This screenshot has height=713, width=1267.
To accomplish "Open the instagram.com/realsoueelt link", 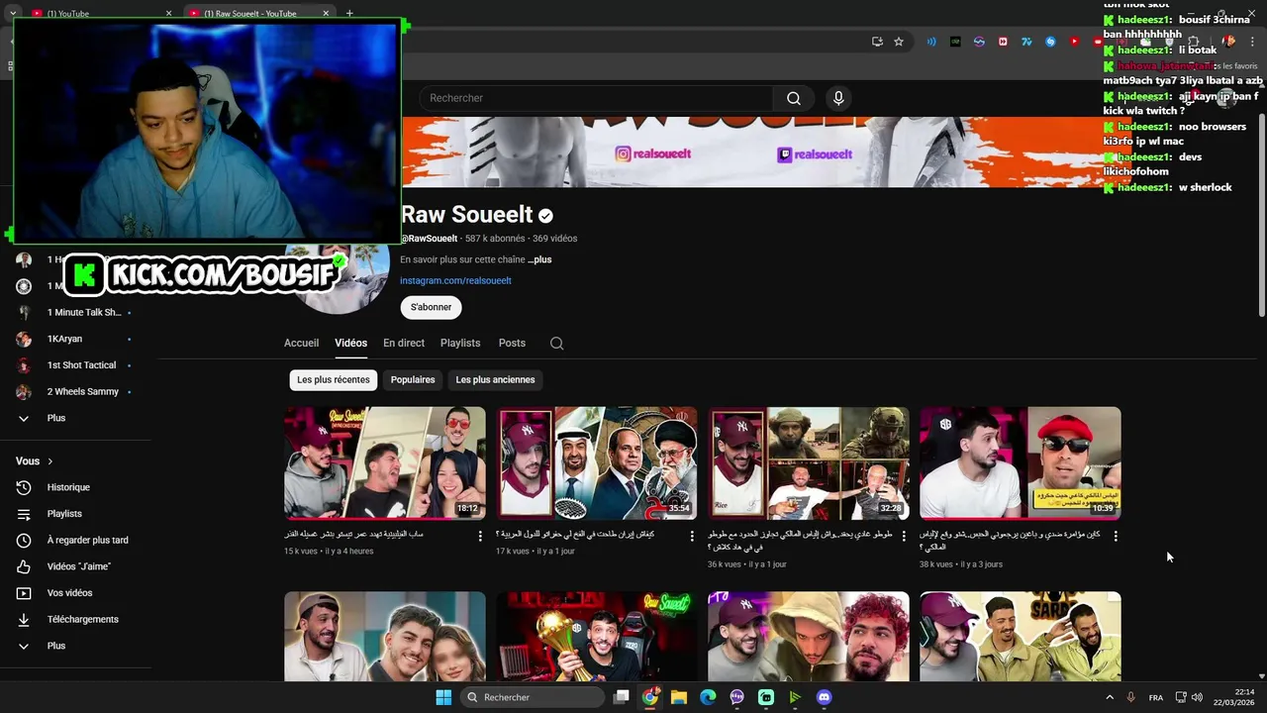I will point(455,280).
